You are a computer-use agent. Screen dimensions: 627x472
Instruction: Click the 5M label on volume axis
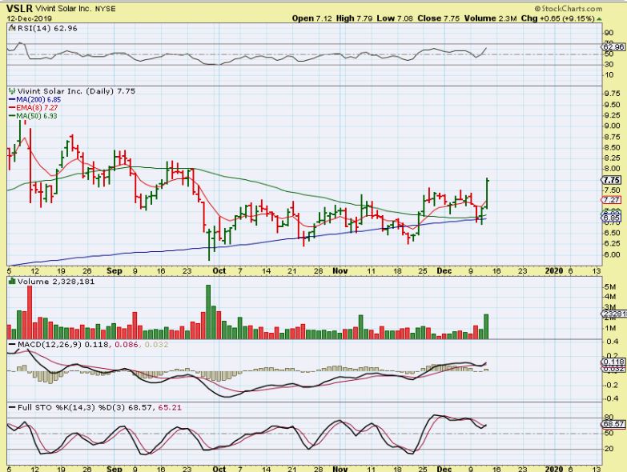(610, 286)
